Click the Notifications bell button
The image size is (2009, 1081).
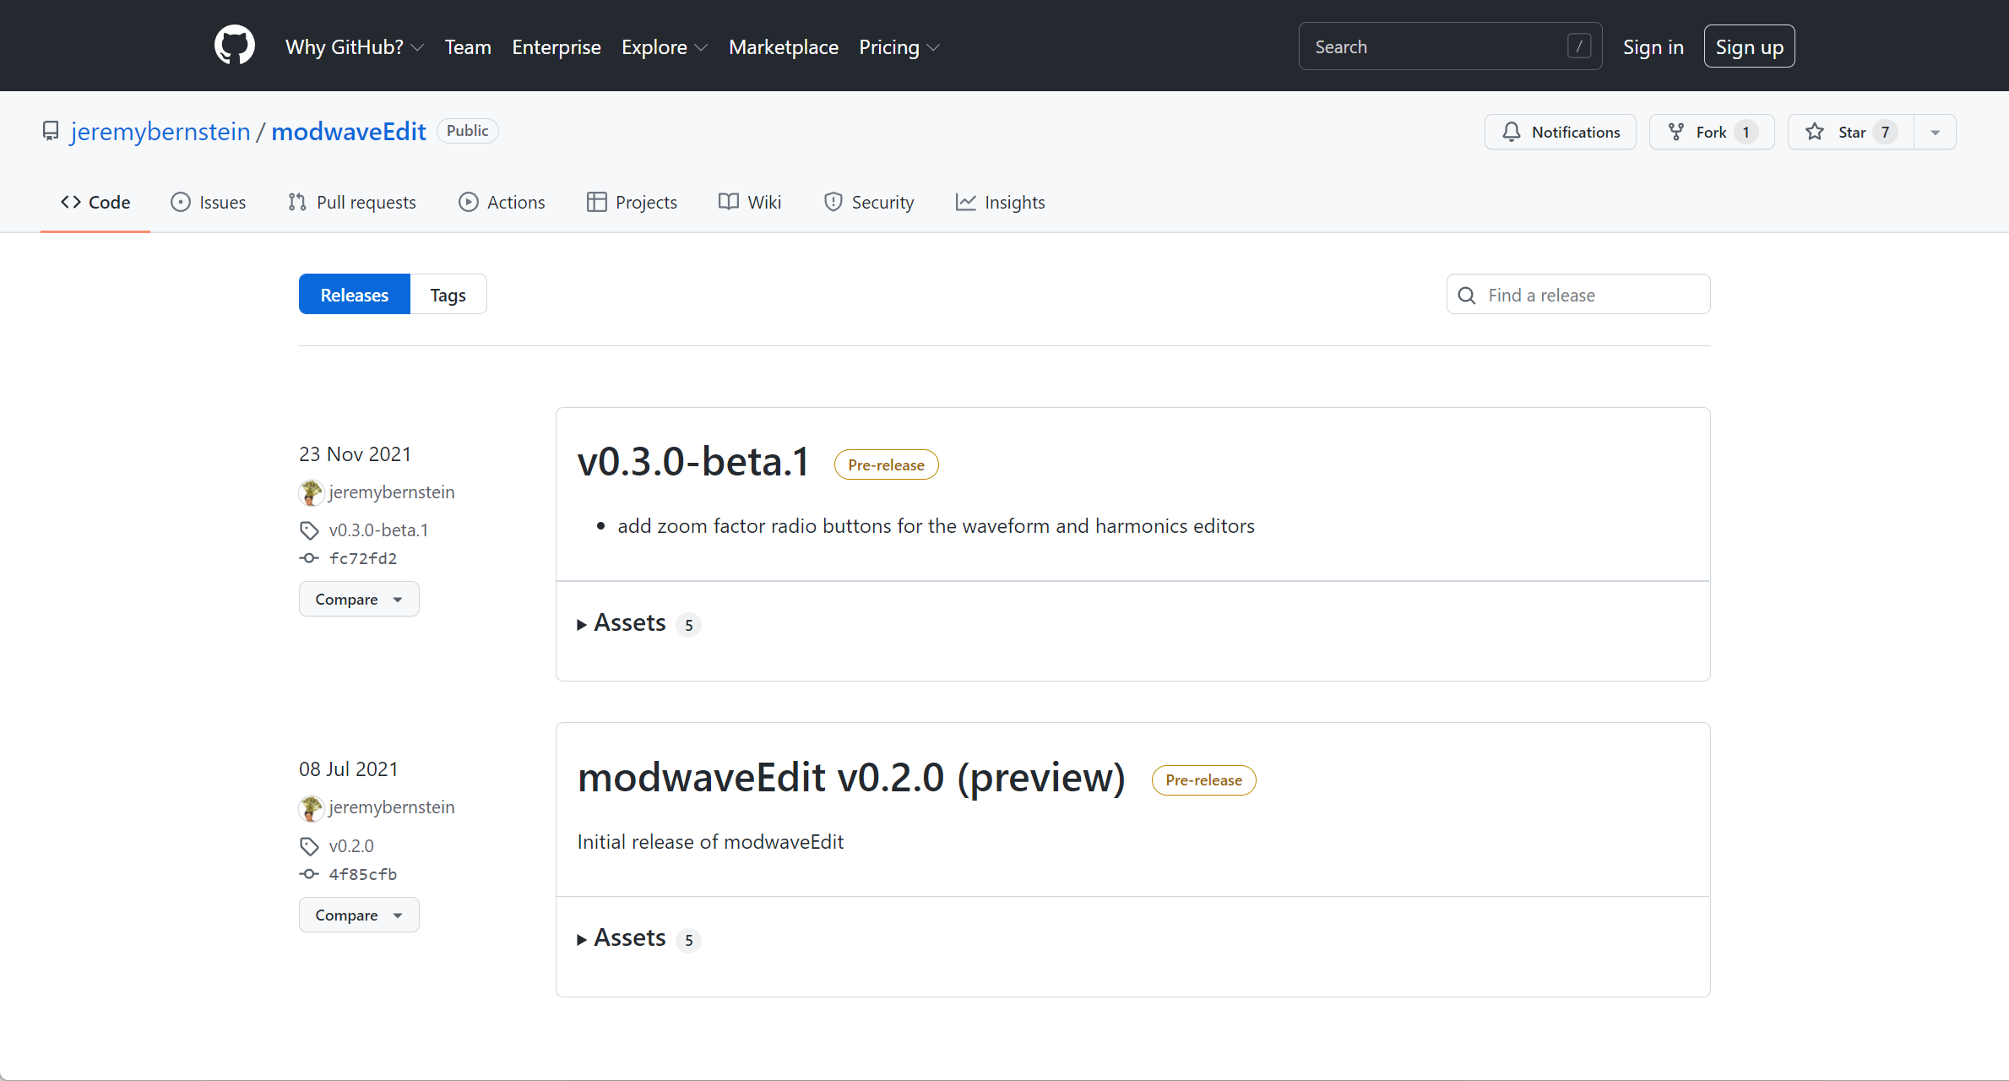tap(1560, 132)
